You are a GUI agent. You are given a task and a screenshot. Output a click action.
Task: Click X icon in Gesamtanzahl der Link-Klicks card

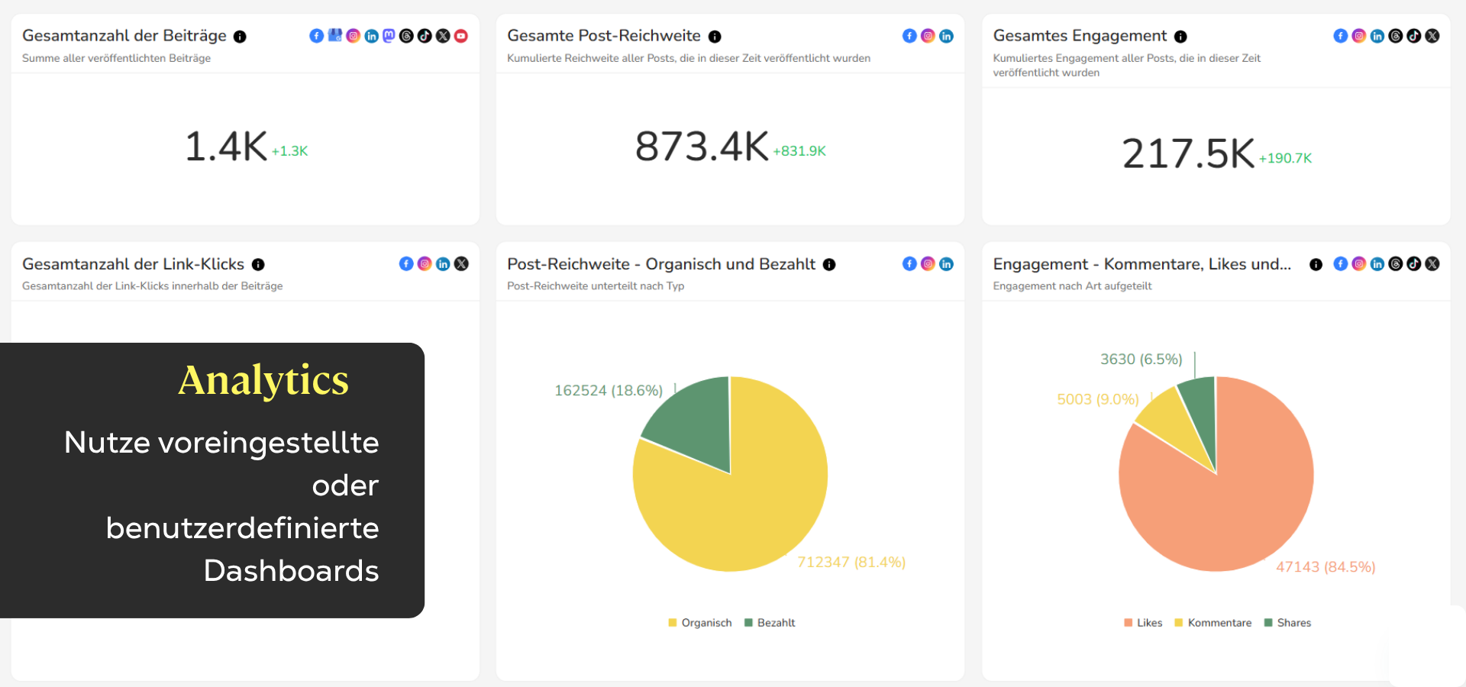461,264
